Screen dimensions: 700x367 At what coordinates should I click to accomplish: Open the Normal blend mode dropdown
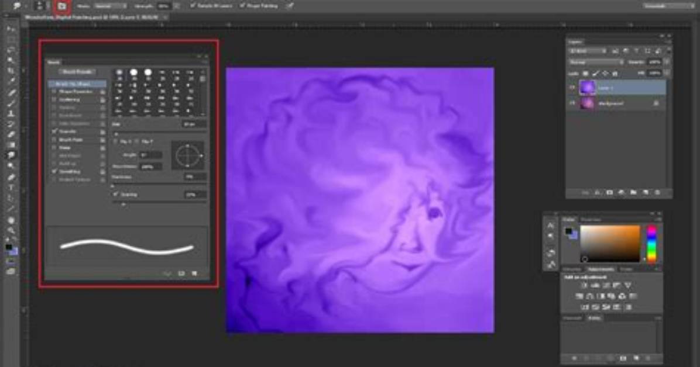tap(596, 62)
